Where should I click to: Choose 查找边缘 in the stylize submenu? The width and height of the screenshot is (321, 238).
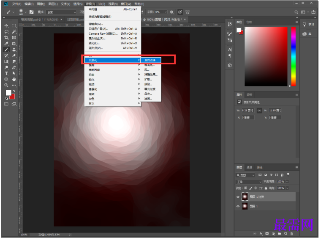(x=150, y=60)
